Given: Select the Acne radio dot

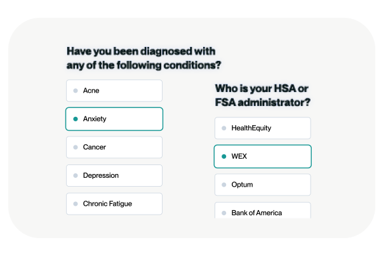Looking at the screenshot, I should (76, 91).
